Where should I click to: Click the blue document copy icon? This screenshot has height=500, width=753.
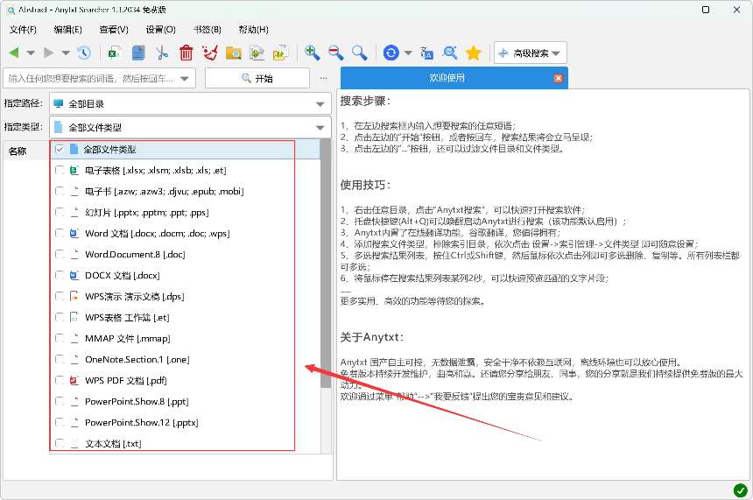pyautogui.click(x=138, y=53)
